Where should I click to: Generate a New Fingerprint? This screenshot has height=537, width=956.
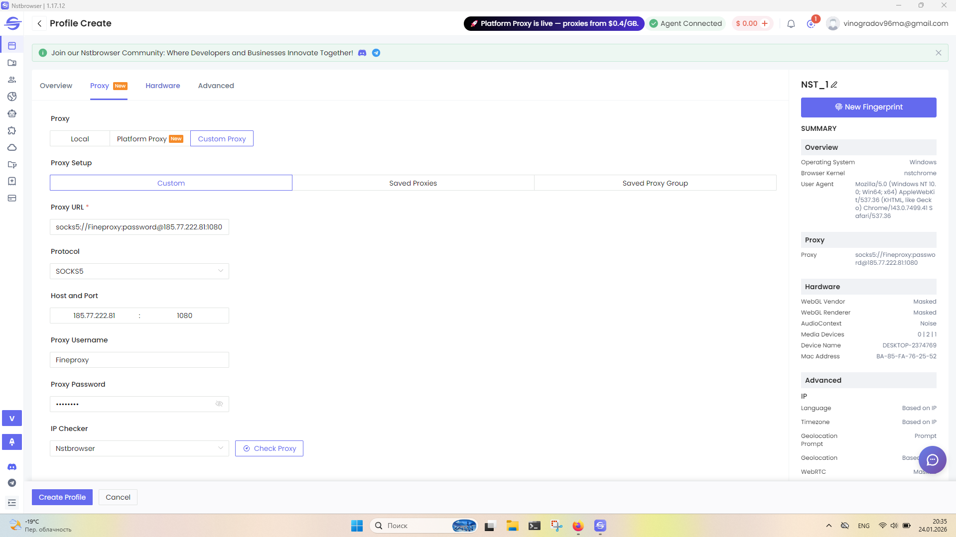click(x=869, y=107)
